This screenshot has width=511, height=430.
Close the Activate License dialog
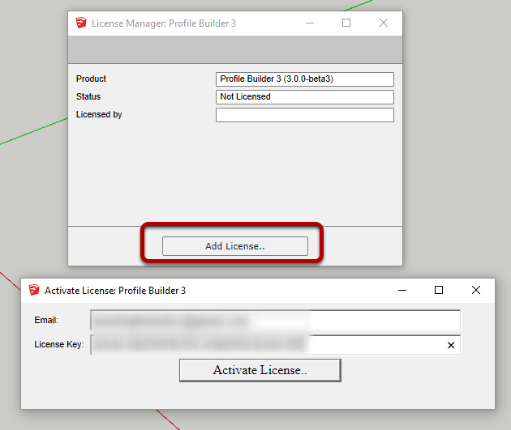[476, 290]
